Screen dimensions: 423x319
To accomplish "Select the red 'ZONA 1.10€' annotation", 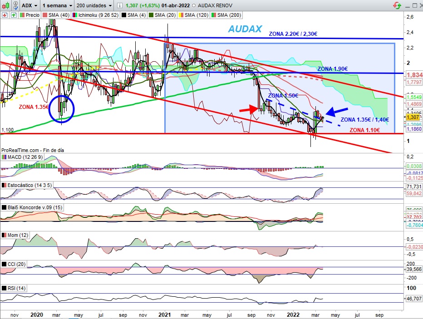I will (364, 130).
